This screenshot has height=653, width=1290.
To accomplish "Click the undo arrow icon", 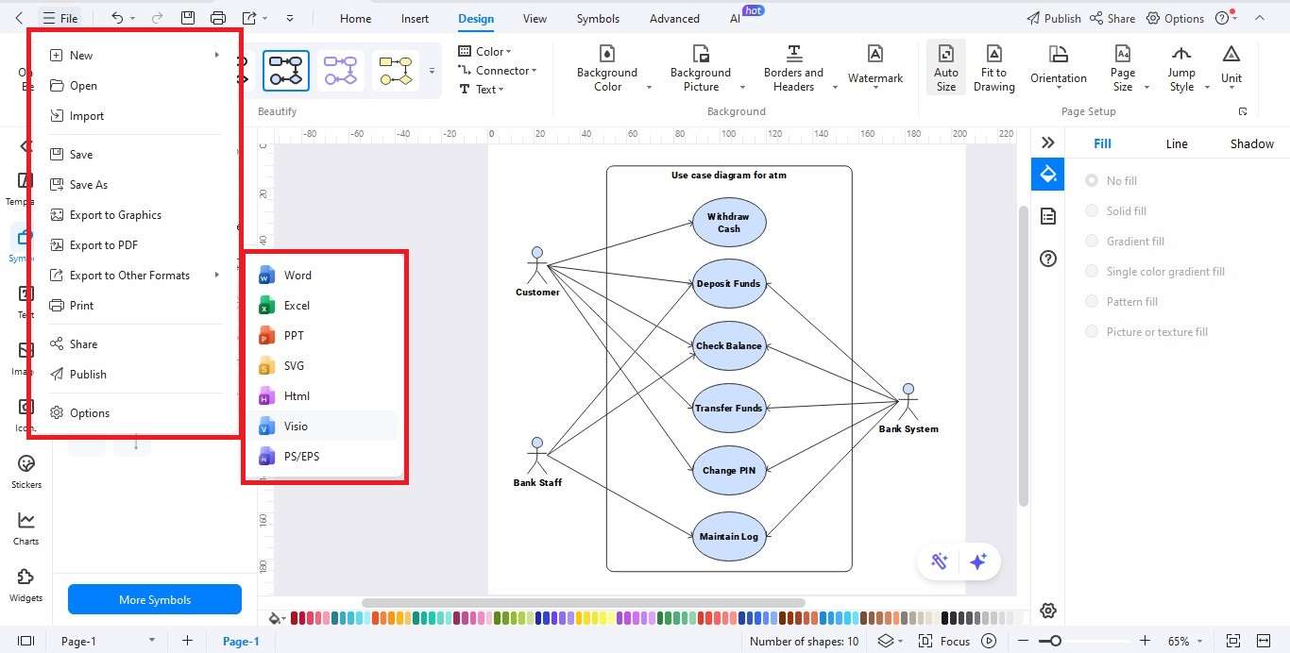I will 117,18.
